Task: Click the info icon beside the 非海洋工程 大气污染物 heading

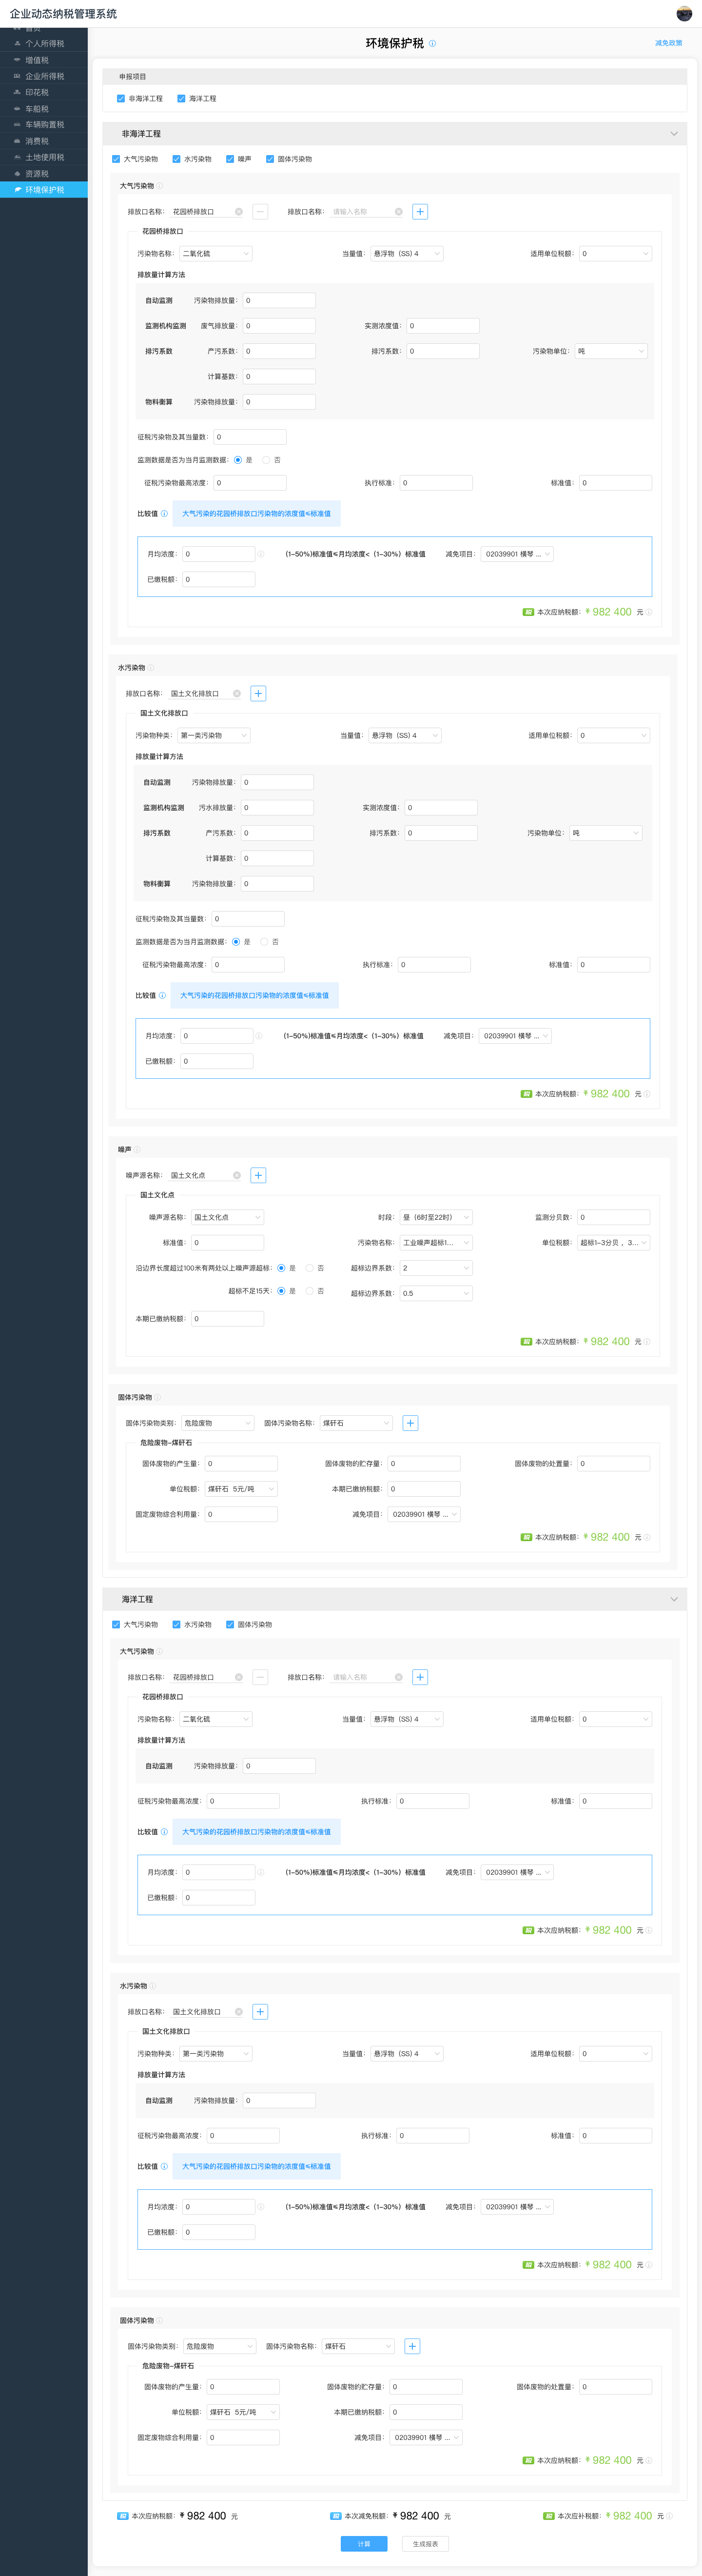Action: pos(160,186)
